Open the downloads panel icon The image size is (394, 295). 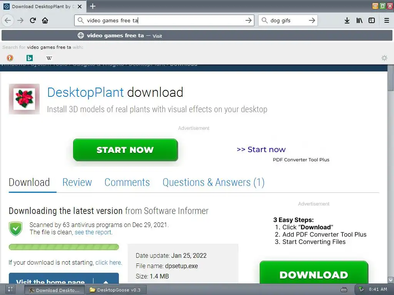347,20
